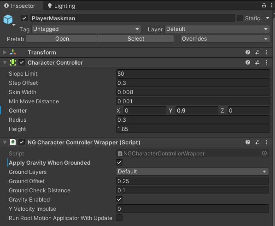Click the green Character Controller capsule icon

click(13, 63)
